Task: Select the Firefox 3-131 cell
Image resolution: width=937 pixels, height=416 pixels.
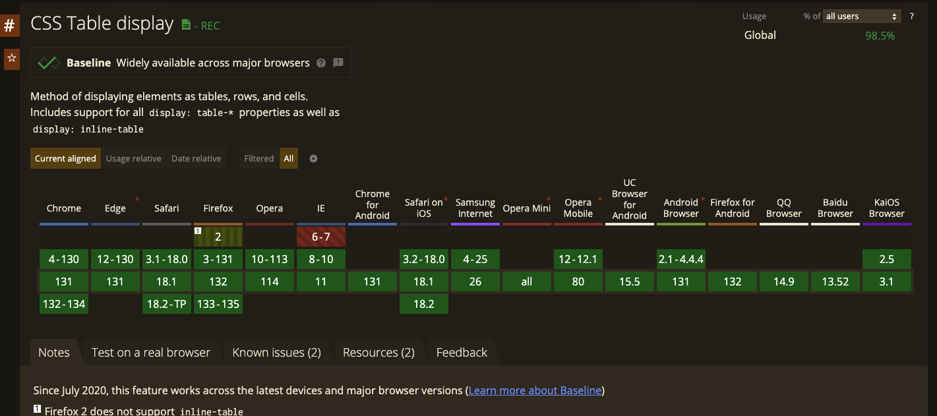Action: coord(218,259)
